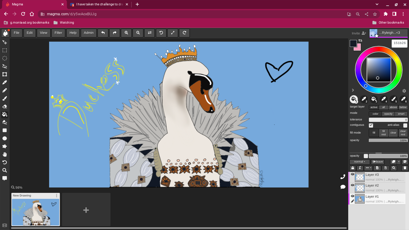Choose the fill rest mode button
This screenshot has width=409, height=230.
click(384, 133)
